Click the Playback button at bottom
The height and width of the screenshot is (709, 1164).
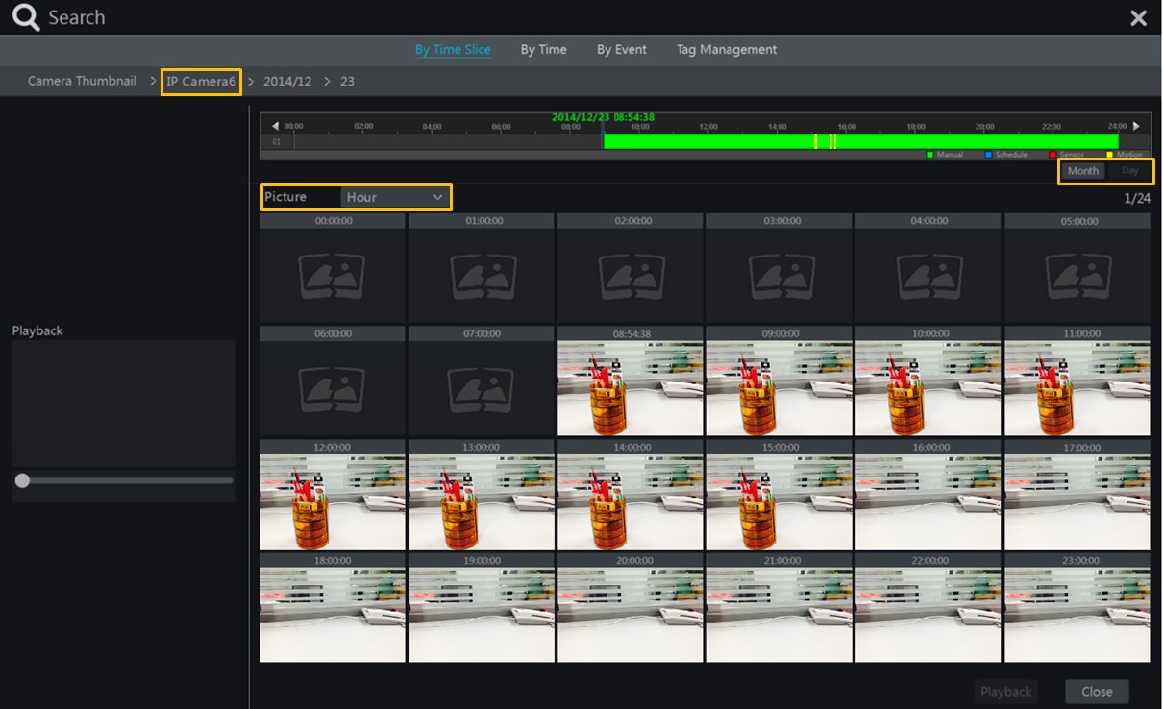1005,692
